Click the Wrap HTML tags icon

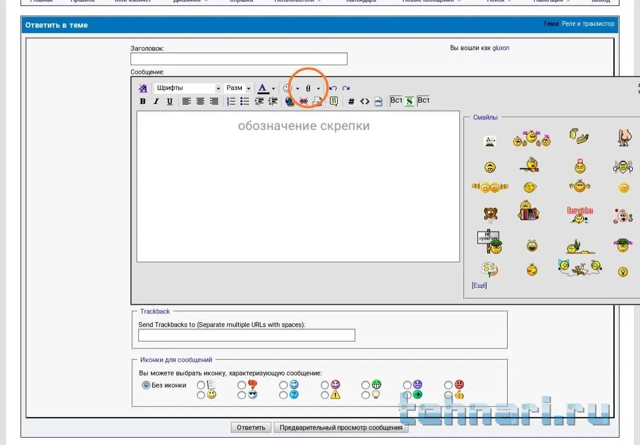pos(364,101)
